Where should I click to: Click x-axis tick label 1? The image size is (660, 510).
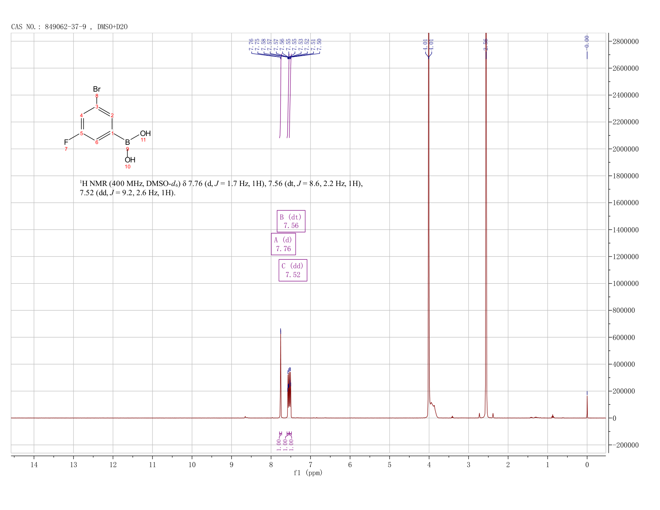548,464
